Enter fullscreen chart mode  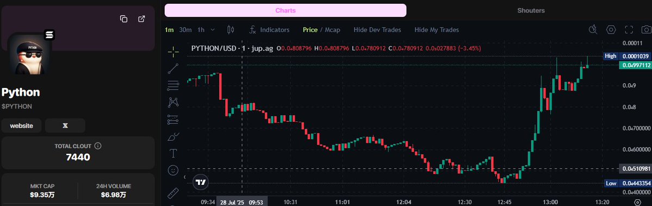[x=629, y=29]
